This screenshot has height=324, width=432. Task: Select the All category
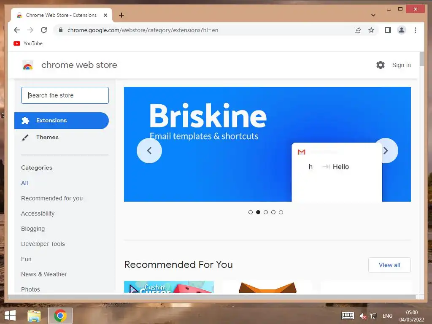(24, 183)
